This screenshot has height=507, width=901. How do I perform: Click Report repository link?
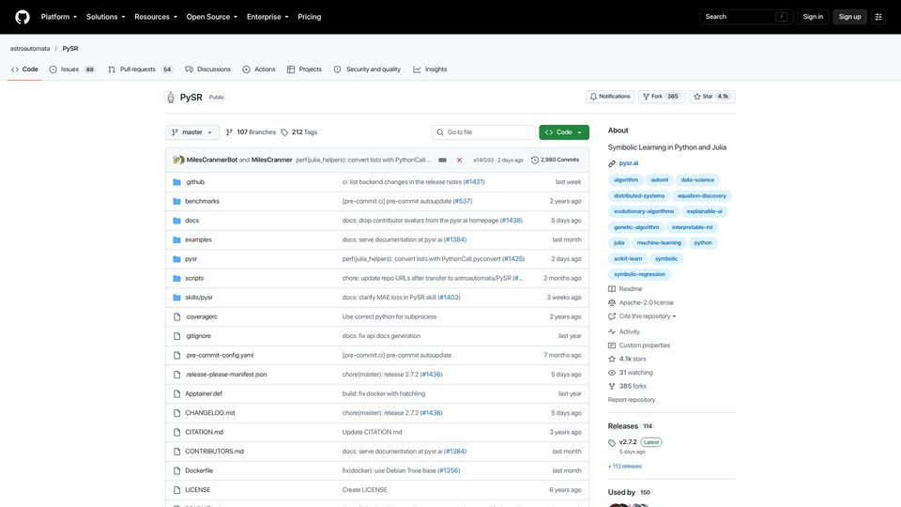tap(632, 400)
